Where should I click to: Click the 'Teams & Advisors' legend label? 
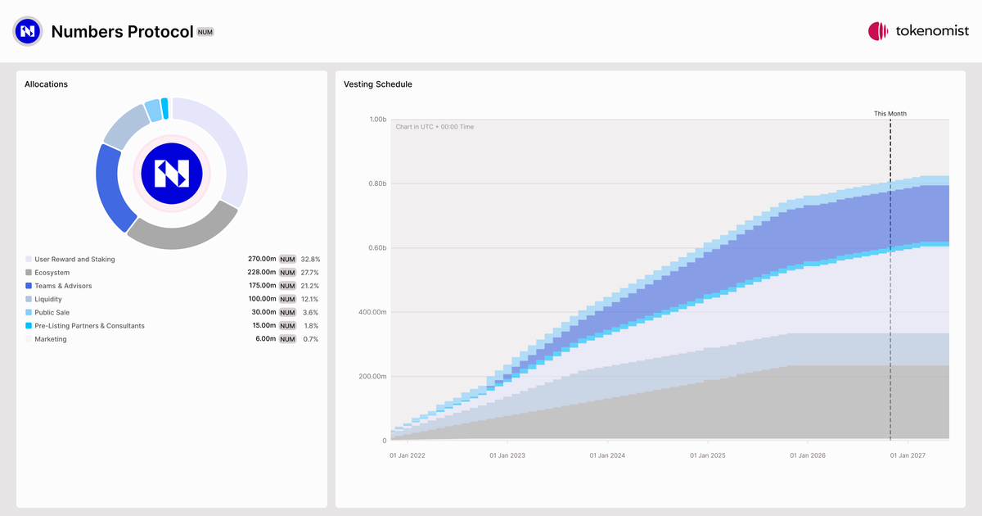click(x=63, y=286)
